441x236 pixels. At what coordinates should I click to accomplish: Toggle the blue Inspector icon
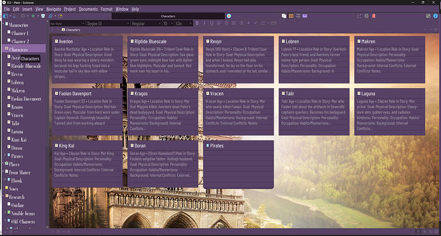[436, 16]
